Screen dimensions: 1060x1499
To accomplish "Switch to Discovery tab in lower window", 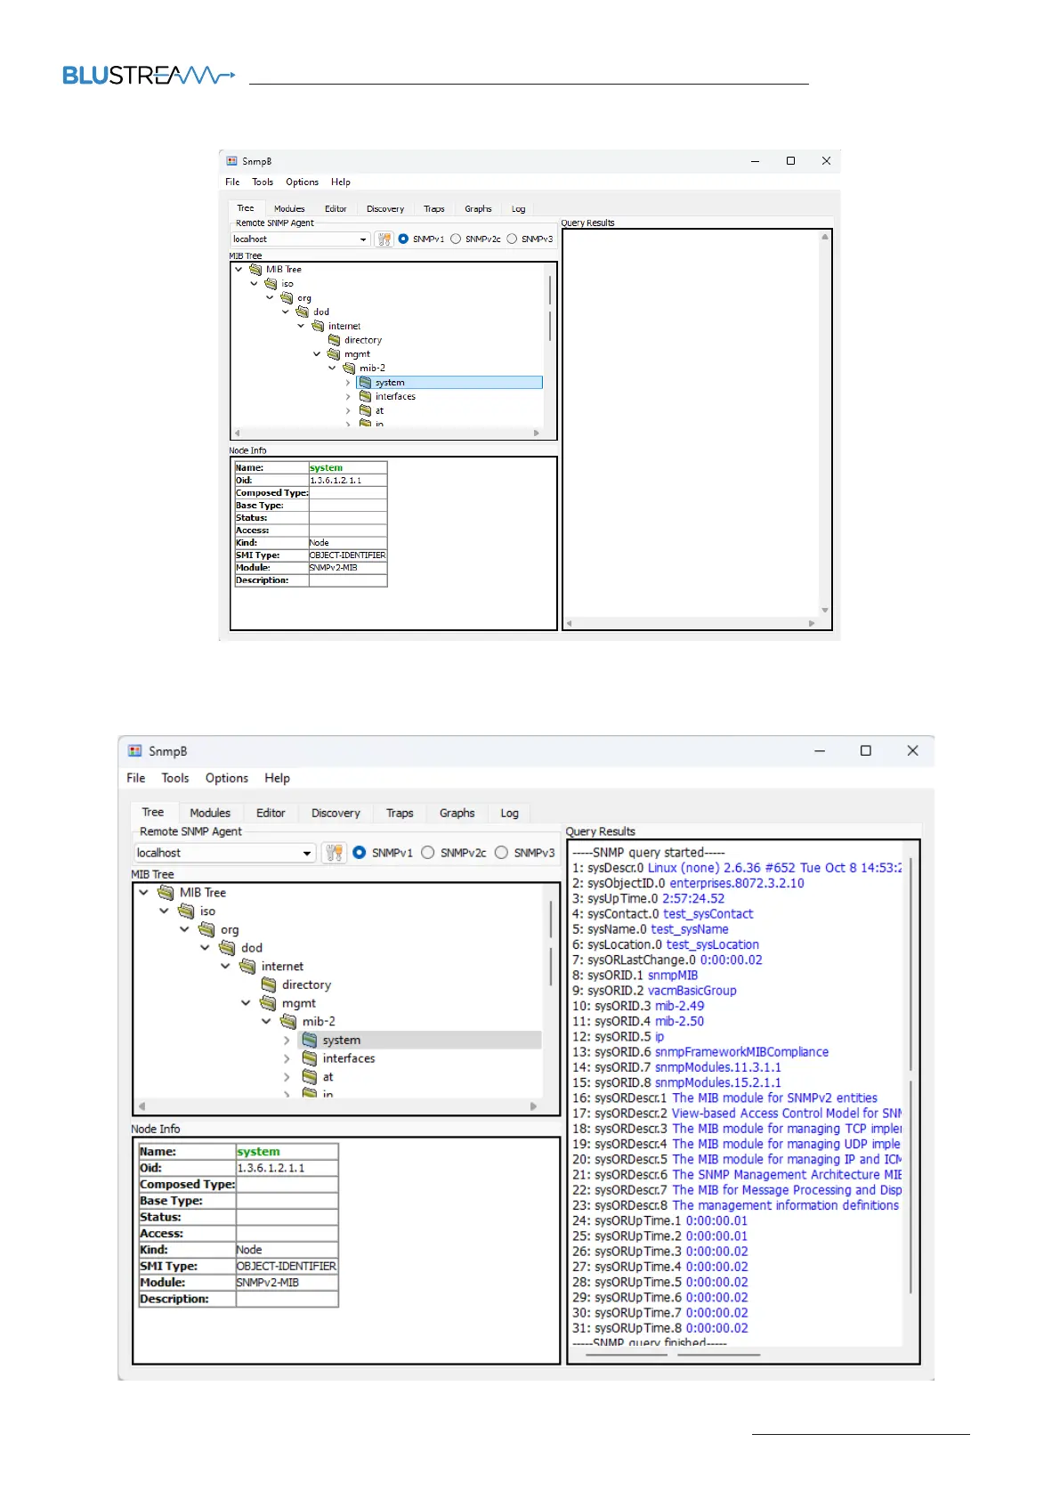I will 336,813.
